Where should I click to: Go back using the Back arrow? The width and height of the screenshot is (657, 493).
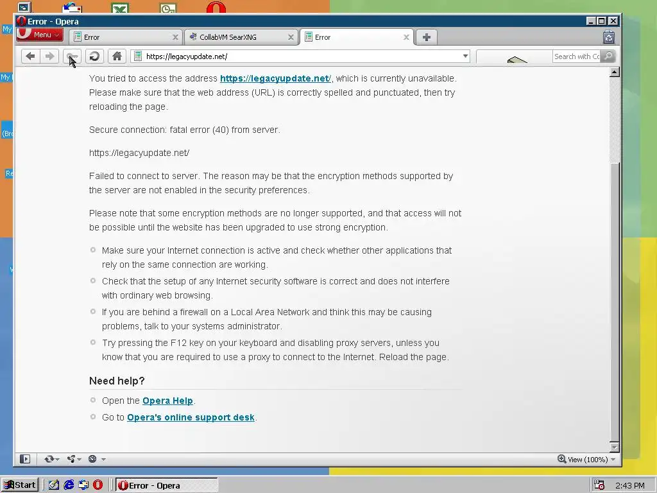click(x=30, y=56)
